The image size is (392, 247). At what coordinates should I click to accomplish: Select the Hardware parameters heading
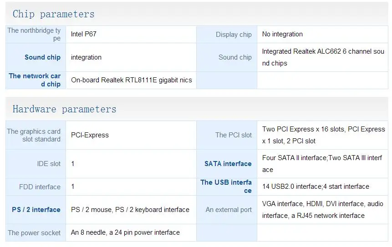tap(65, 109)
